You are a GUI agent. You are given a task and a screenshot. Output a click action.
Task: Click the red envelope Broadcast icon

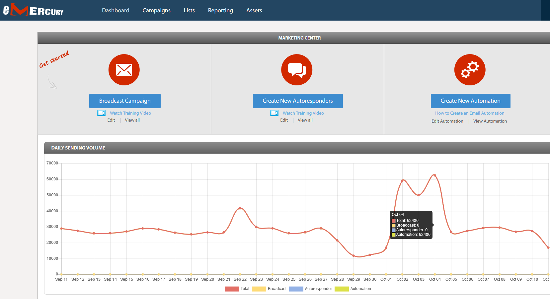click(x=124, y=70)
